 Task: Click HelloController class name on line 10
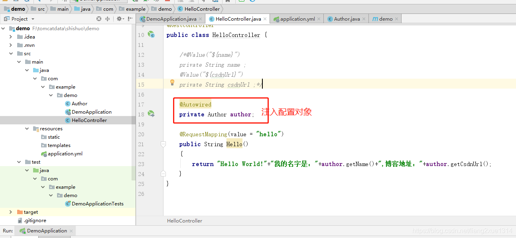click(236, 35)
